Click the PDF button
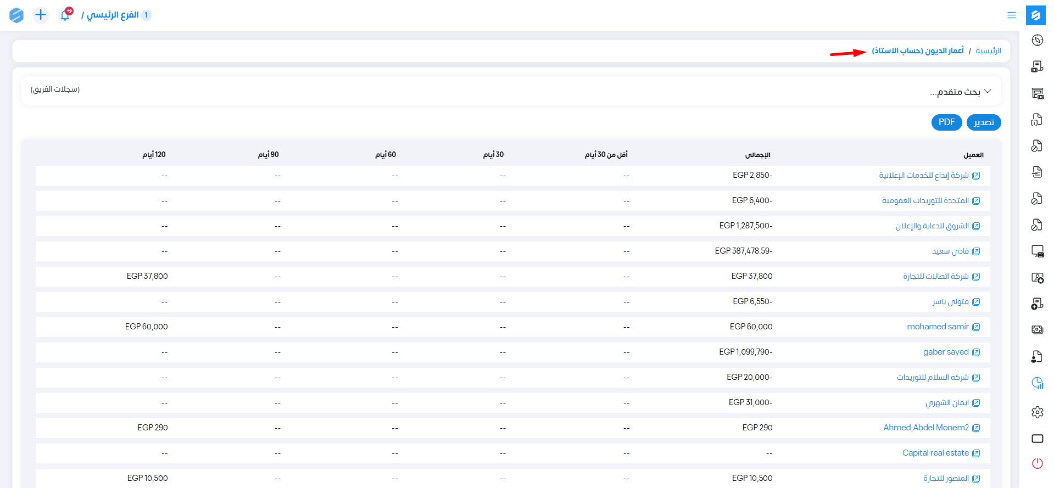Viewport: 1054px width, 488px height. 946,122
